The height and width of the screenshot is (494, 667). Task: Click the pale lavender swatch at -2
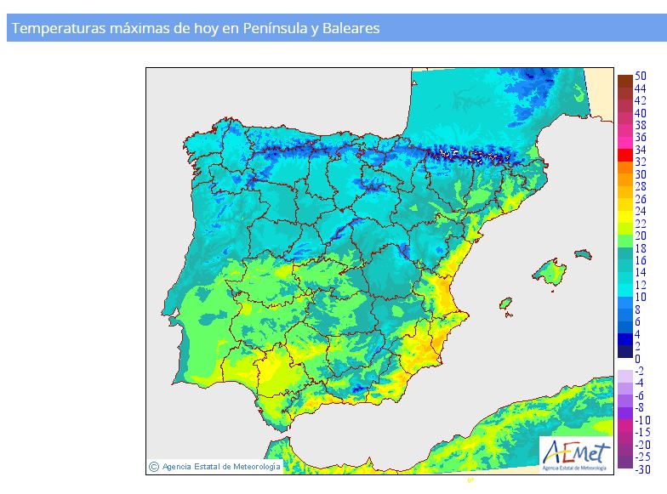point(624,374)
